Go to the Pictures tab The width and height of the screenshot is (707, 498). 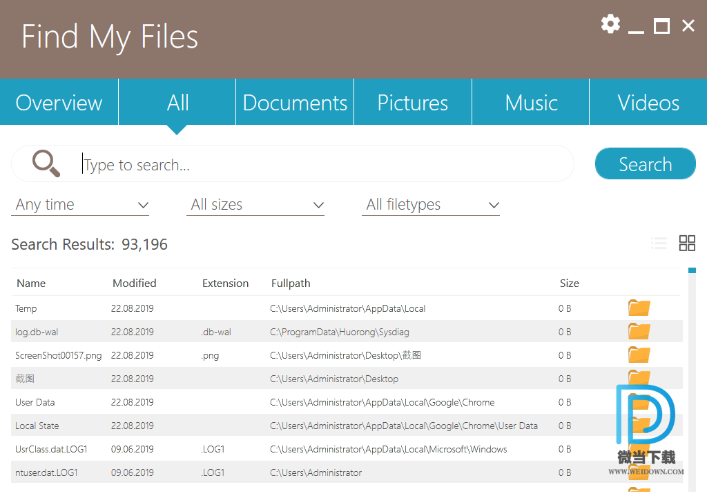tap(413, 102)
